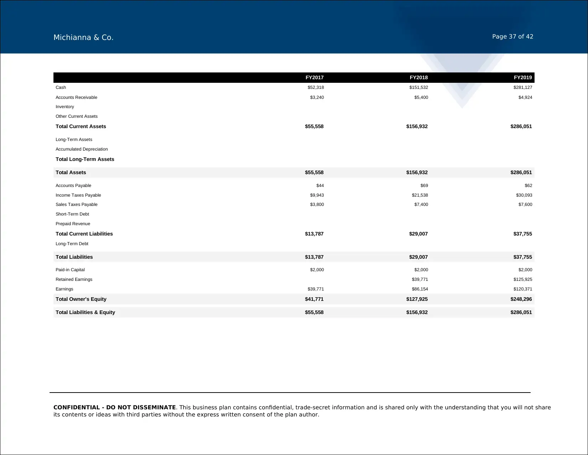Click the Total Liabilities & Equity label
Viewport: 588px width, 455px height.
85,312
